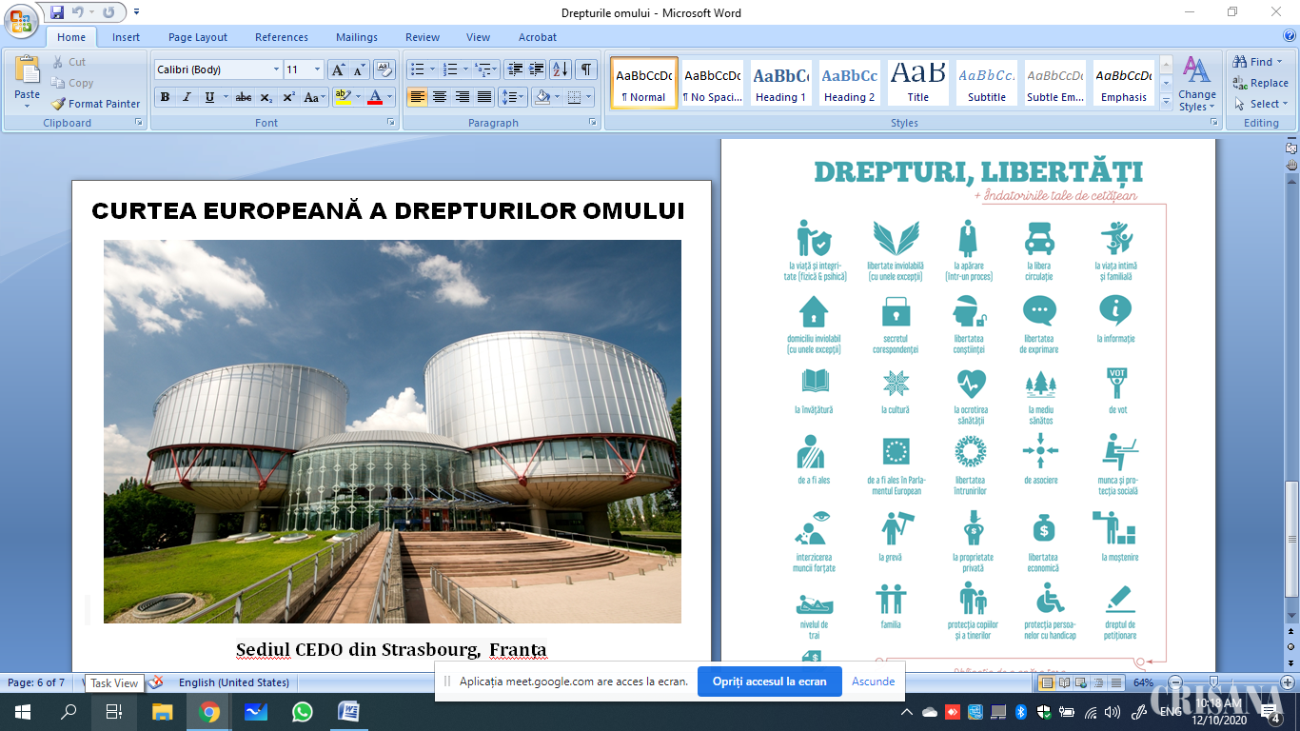Viewport: 1300px width, 731px height.
Task: Click the Clear Formatting eraser icon
Action: point(384,69)
